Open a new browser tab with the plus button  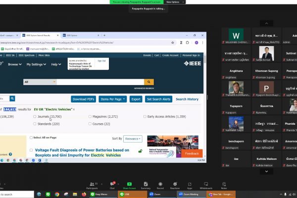pos(104,35)
